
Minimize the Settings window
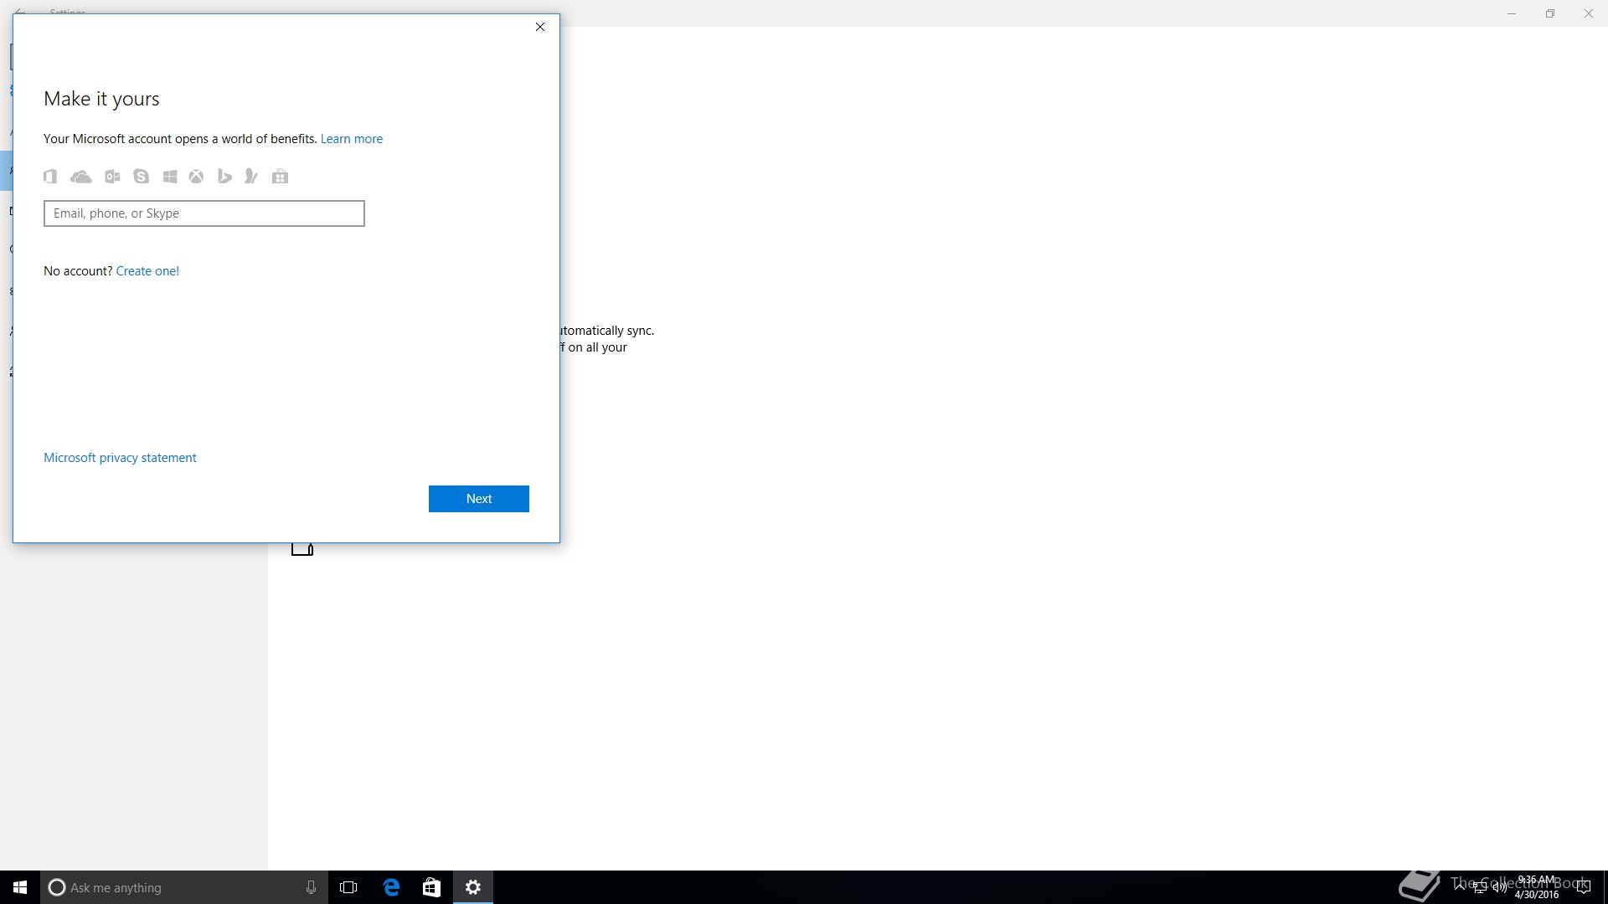coord(1512,13)
